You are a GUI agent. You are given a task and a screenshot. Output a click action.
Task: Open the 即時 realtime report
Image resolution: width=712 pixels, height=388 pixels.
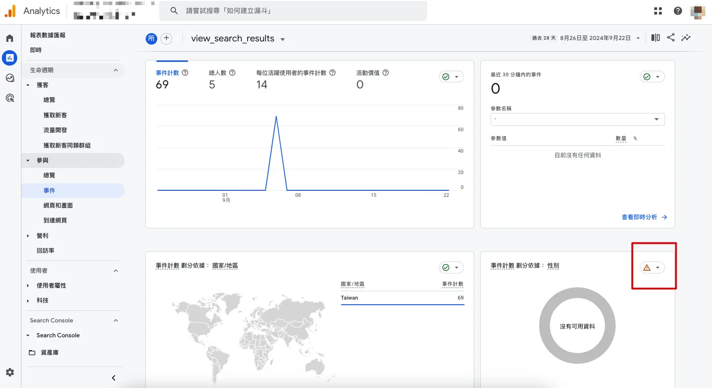point(36,50)
